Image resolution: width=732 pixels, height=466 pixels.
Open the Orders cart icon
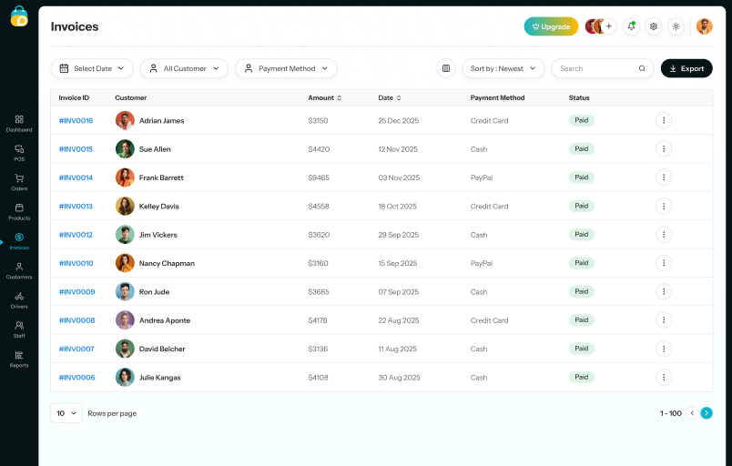point(19,178)
